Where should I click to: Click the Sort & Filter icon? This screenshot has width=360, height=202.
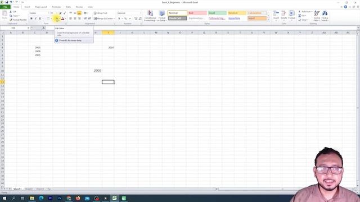317,13
